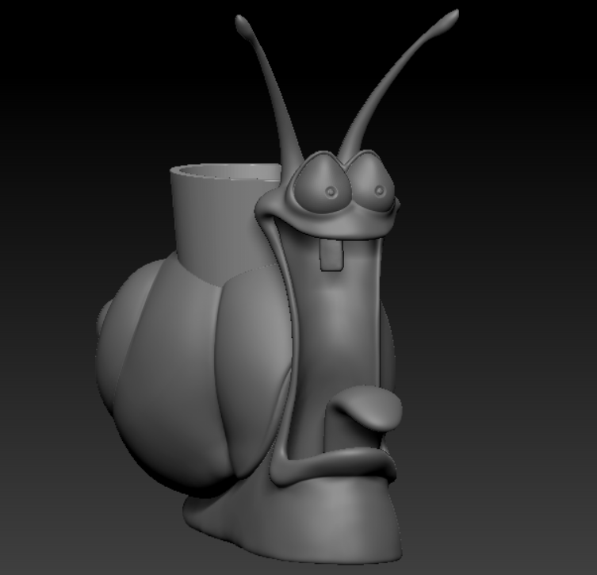Select the snail's lower lip
Viewport: 597px width, 575px height.
331,466
